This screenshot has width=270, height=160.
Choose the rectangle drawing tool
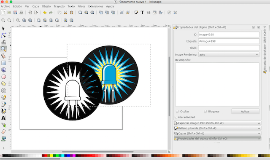coord(4,63)
